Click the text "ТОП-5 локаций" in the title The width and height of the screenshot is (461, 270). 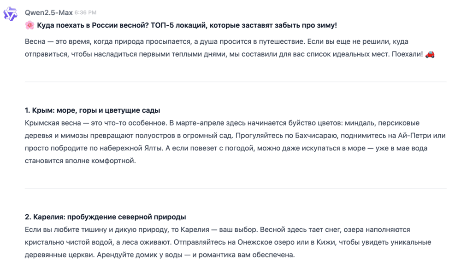pyautogui.click(x=174, y=25)
